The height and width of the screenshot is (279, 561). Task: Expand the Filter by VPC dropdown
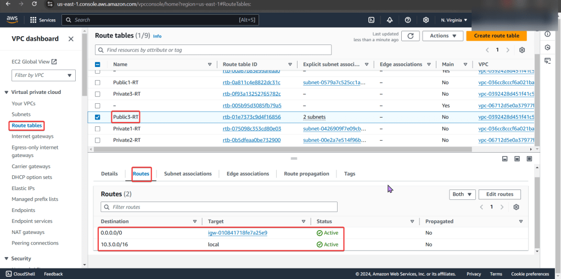click(44, 75)
